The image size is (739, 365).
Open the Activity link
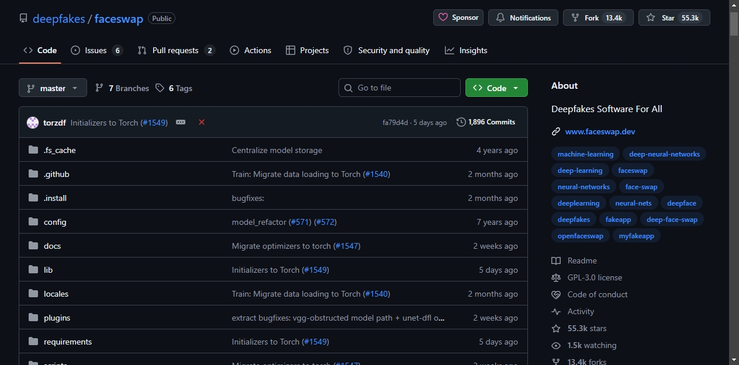pyautogui.click(x=574, y=311)
